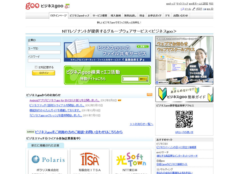Open RSS link in top header

click(x=211, y=4)
